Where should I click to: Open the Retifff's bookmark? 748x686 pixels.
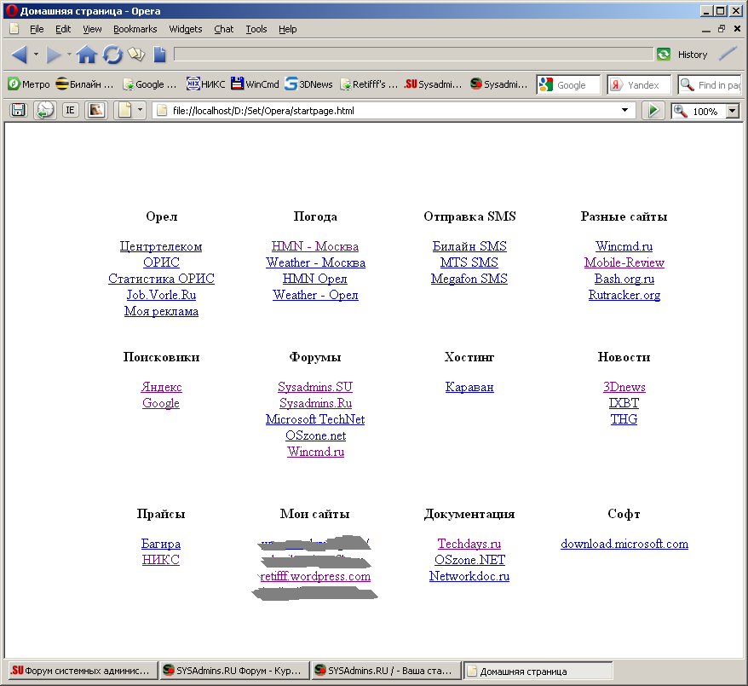(369, 84)
